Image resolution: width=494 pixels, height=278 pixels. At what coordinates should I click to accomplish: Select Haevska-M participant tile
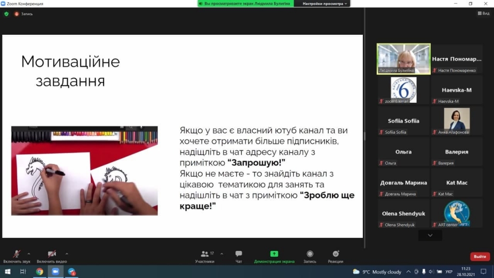[457, 90]
